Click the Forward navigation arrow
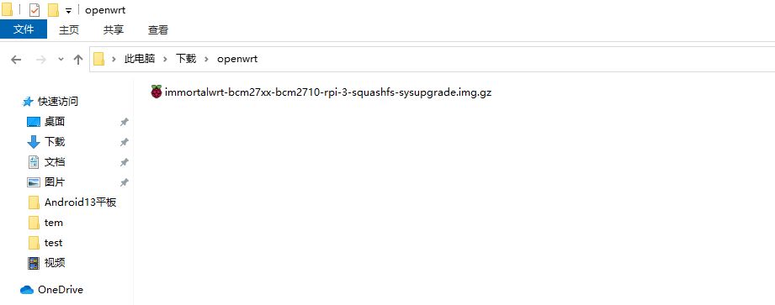Viewport: 775px width, 305px height. tap(41, 60)
